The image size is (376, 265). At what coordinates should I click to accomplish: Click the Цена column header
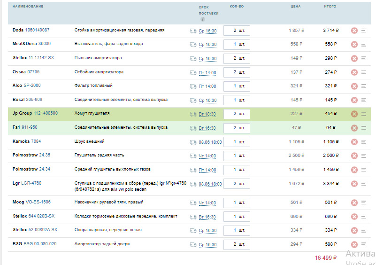coord(296,7)
